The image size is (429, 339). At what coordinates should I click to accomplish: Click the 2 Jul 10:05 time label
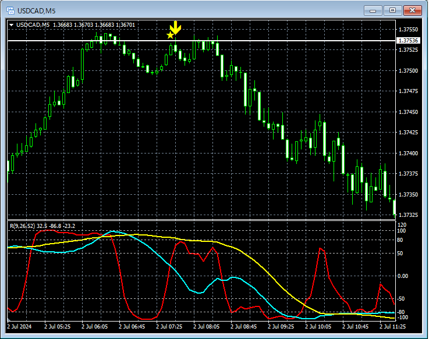pyautogui.click(x=318, y=326)
